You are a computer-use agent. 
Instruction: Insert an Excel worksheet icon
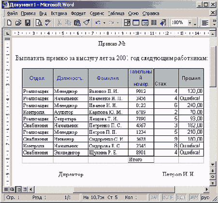click(x=145, y=23)
